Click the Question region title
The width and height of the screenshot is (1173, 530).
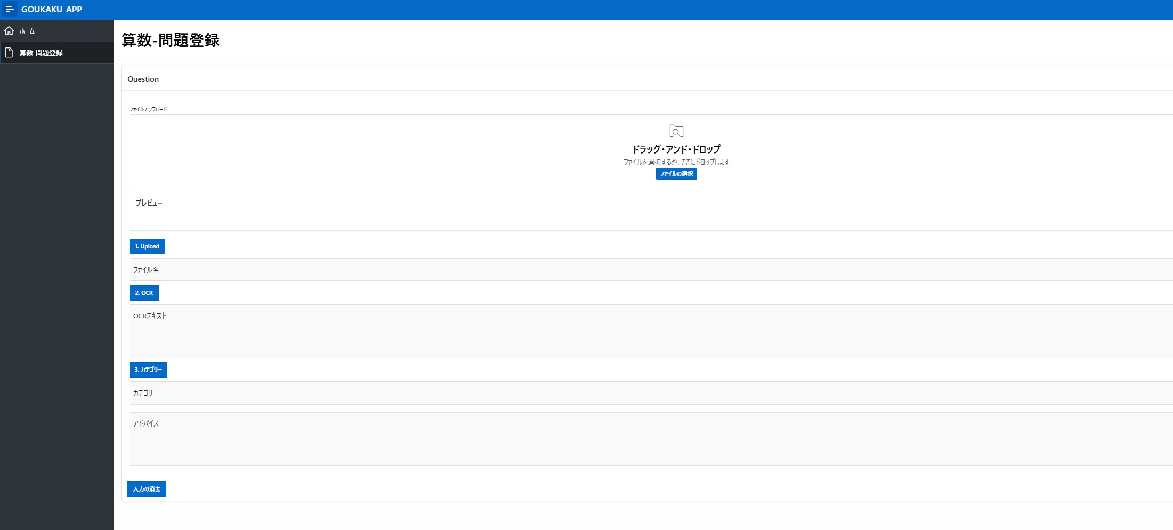(143, 79)
